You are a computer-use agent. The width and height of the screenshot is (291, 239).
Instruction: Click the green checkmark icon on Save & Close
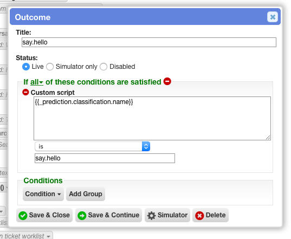(x=23, y=216)
